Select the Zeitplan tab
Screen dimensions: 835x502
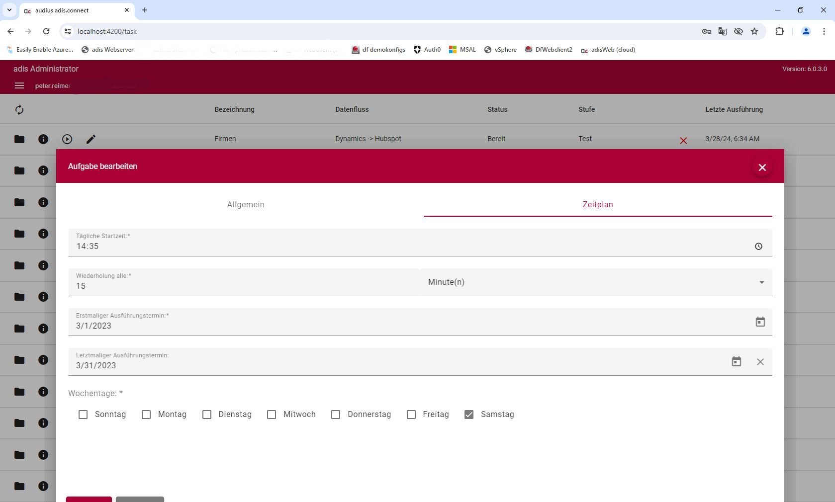[x=597, y=205]
